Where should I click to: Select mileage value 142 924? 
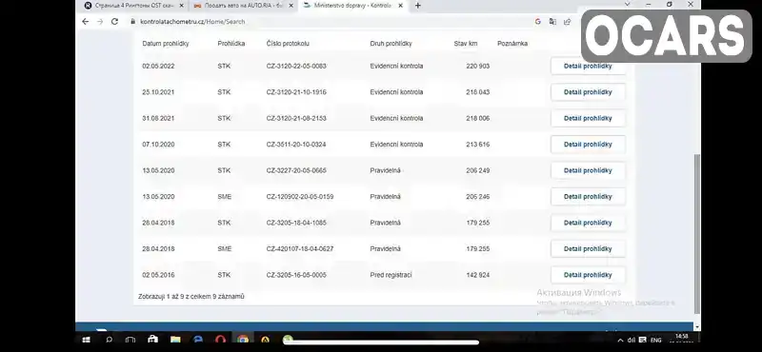click(478, 275)
